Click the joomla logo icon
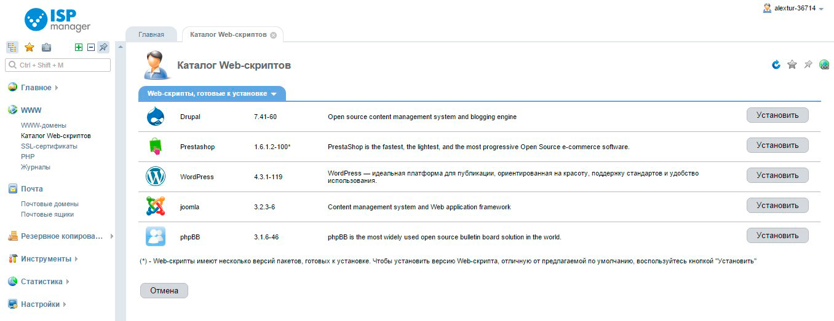The width and height of the screenshot is (834, 321). coord(156,206)
